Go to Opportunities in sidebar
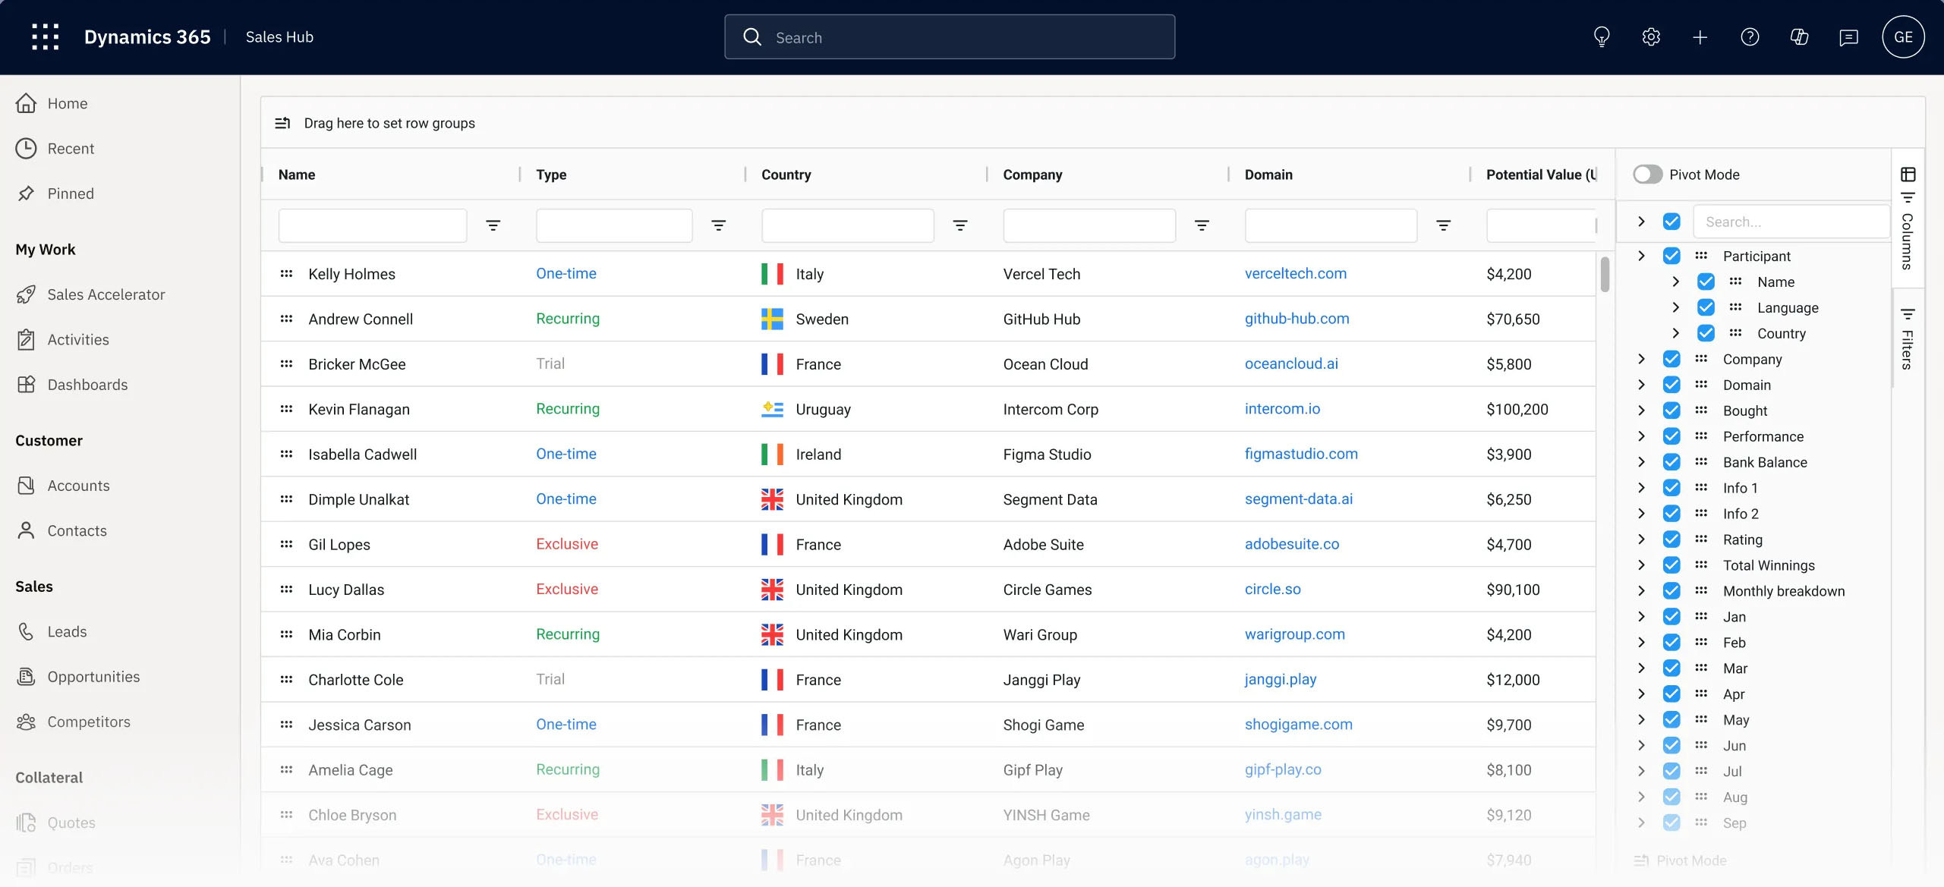The width and height of the screenshot is (1944, 887). 93,677
